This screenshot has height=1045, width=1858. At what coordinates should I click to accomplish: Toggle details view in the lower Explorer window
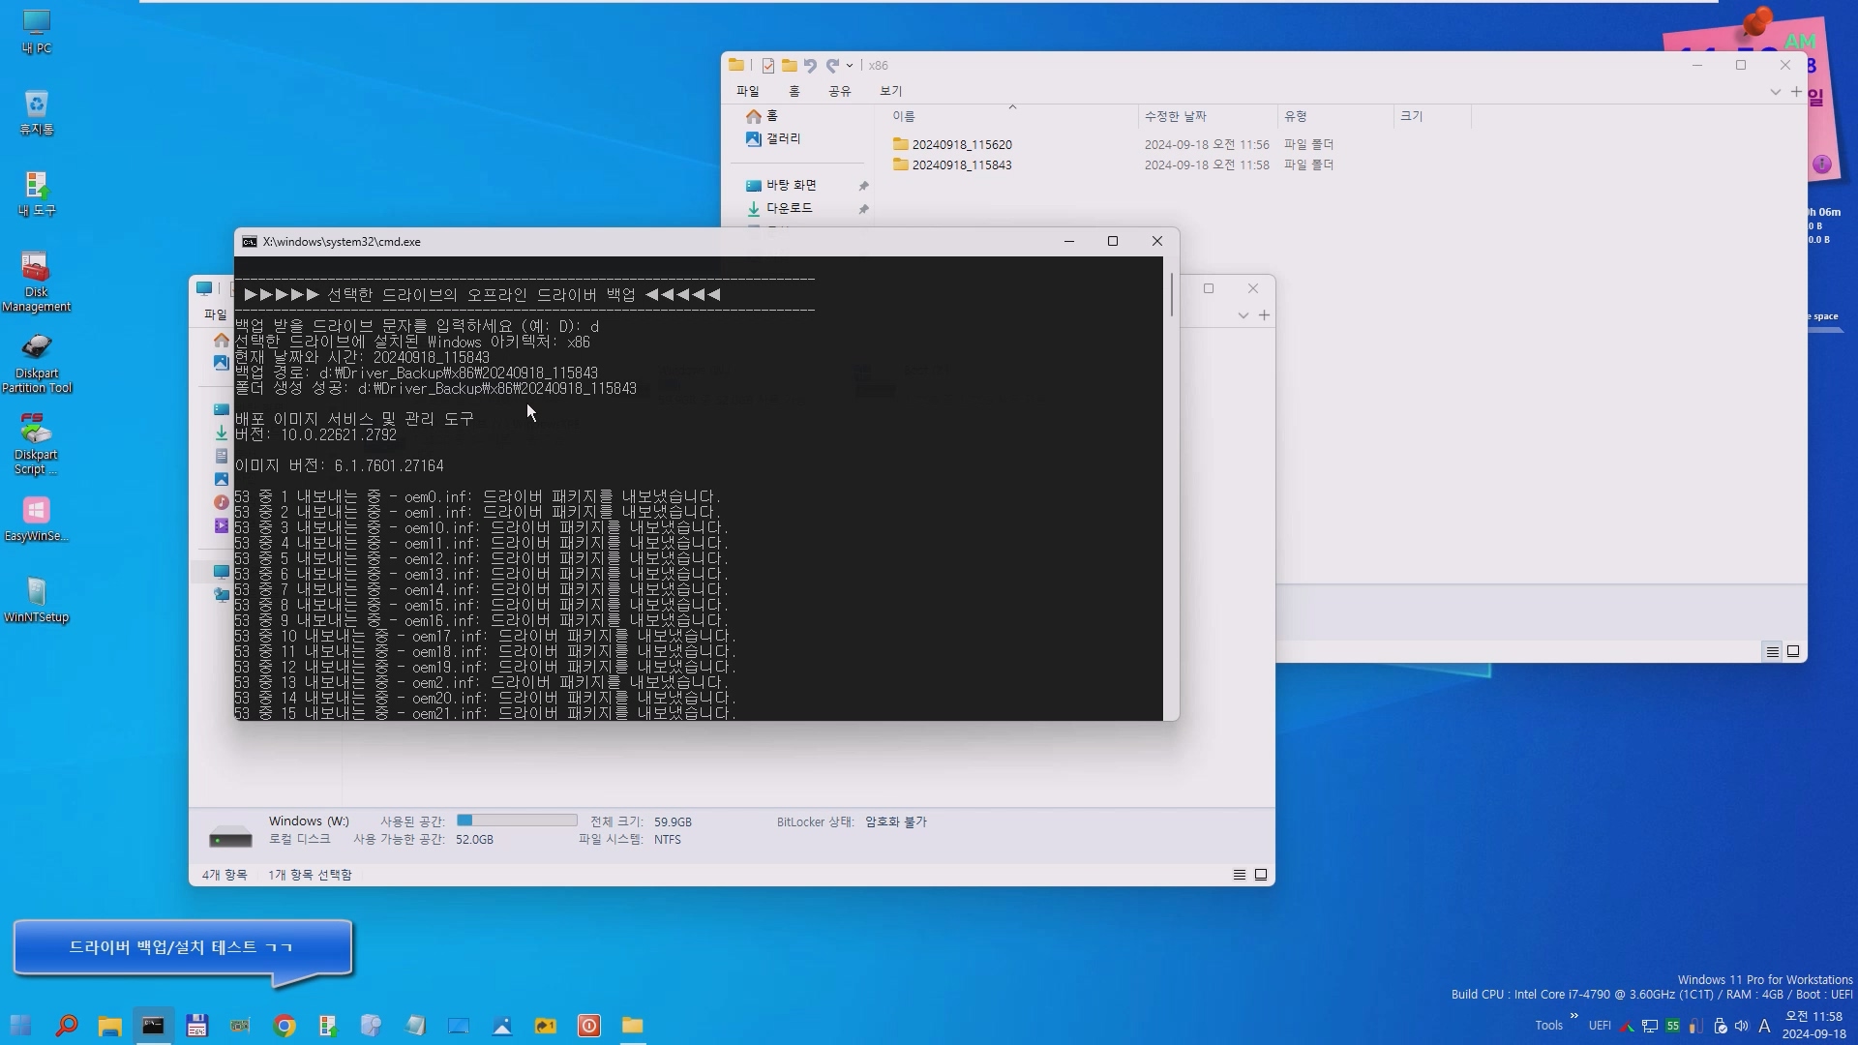1239,875
